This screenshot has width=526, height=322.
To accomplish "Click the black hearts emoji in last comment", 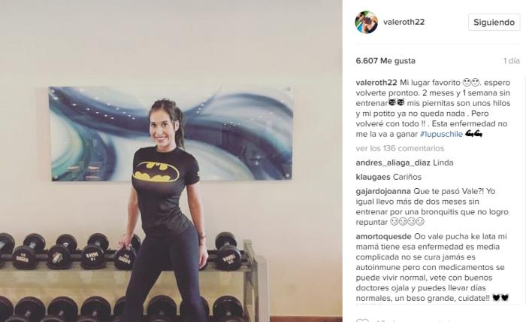I will [x=500, y=298].
